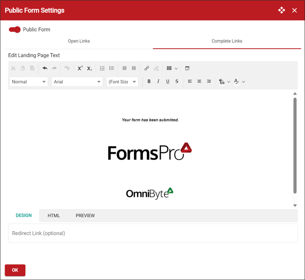Viewport: 305px width, 280px height.
Task: Redo the last edit
Action: point(54,68)
